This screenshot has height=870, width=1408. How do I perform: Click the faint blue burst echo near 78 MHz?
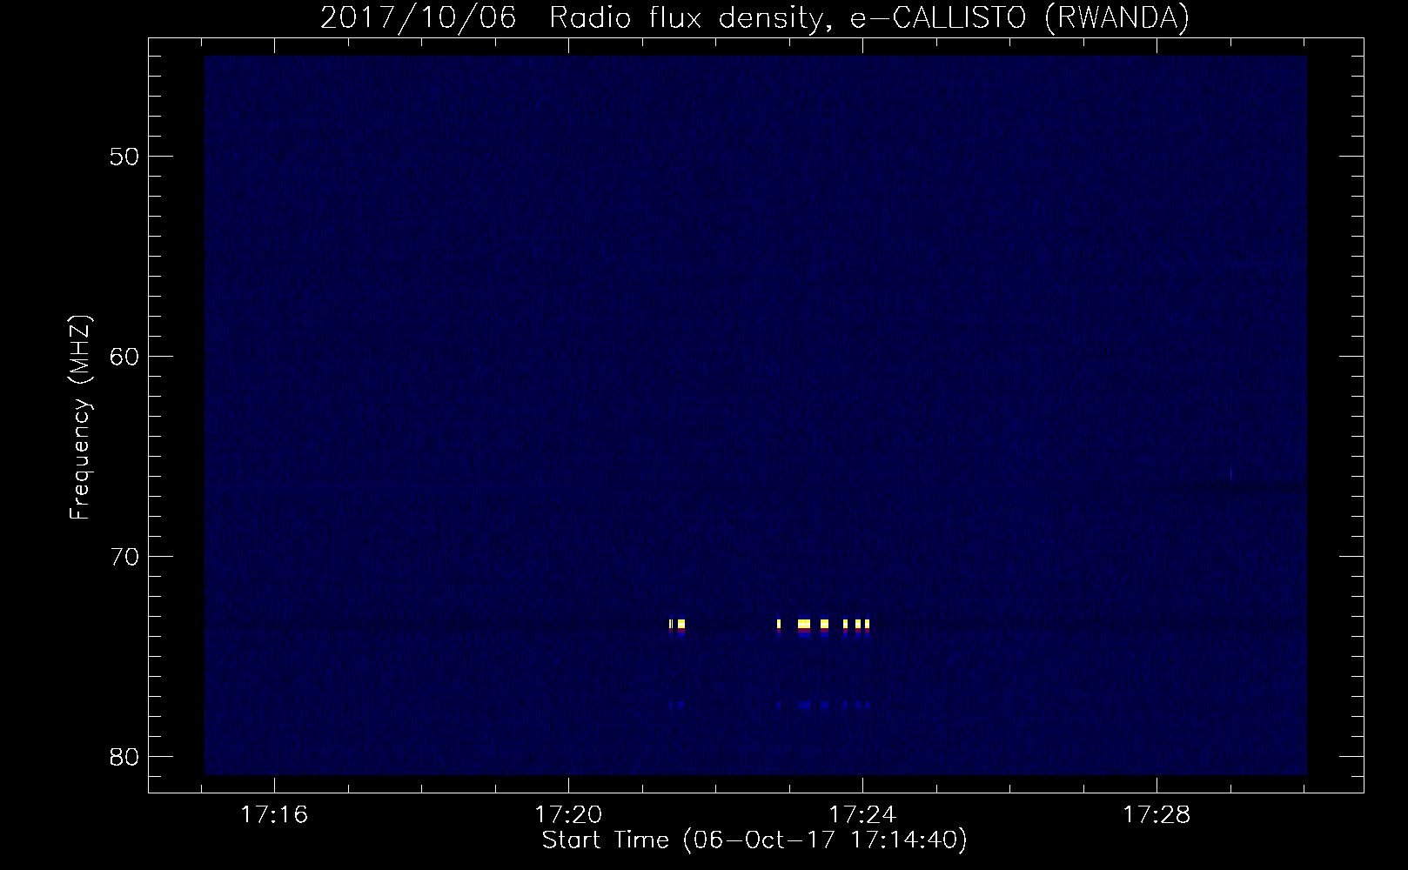805,705
